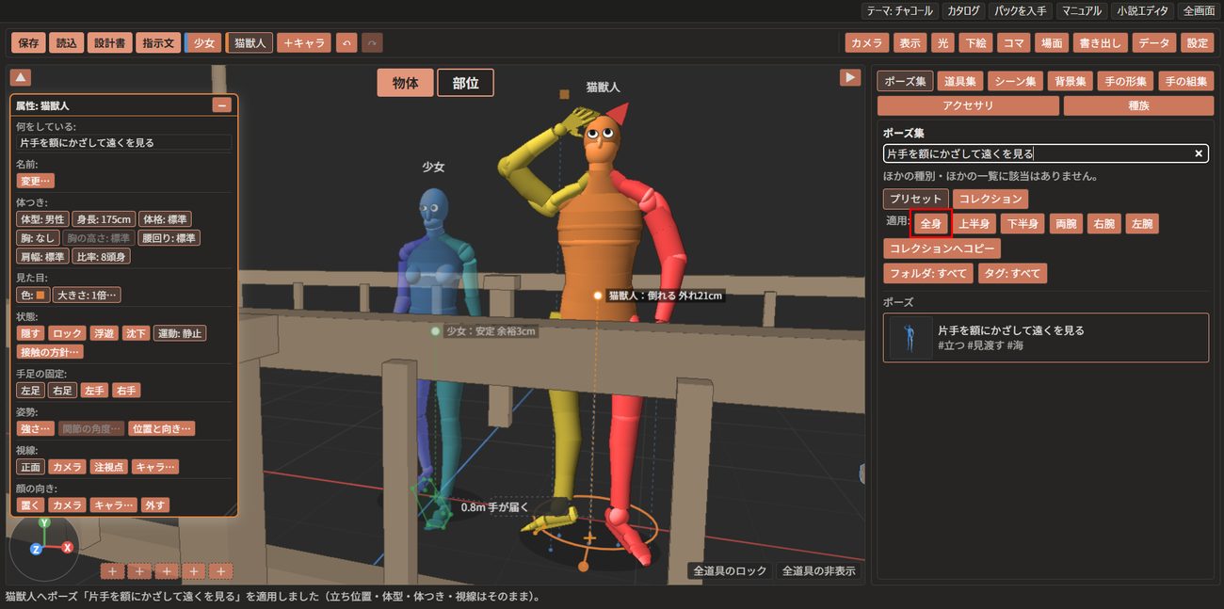Click the 保存 save button
1224x609 pixels.
(28, 42)
